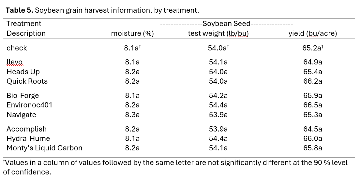This screenshot has height=180, width=361.
Task: Click the Environoc401 treatment label
Action: click(29, 105)
